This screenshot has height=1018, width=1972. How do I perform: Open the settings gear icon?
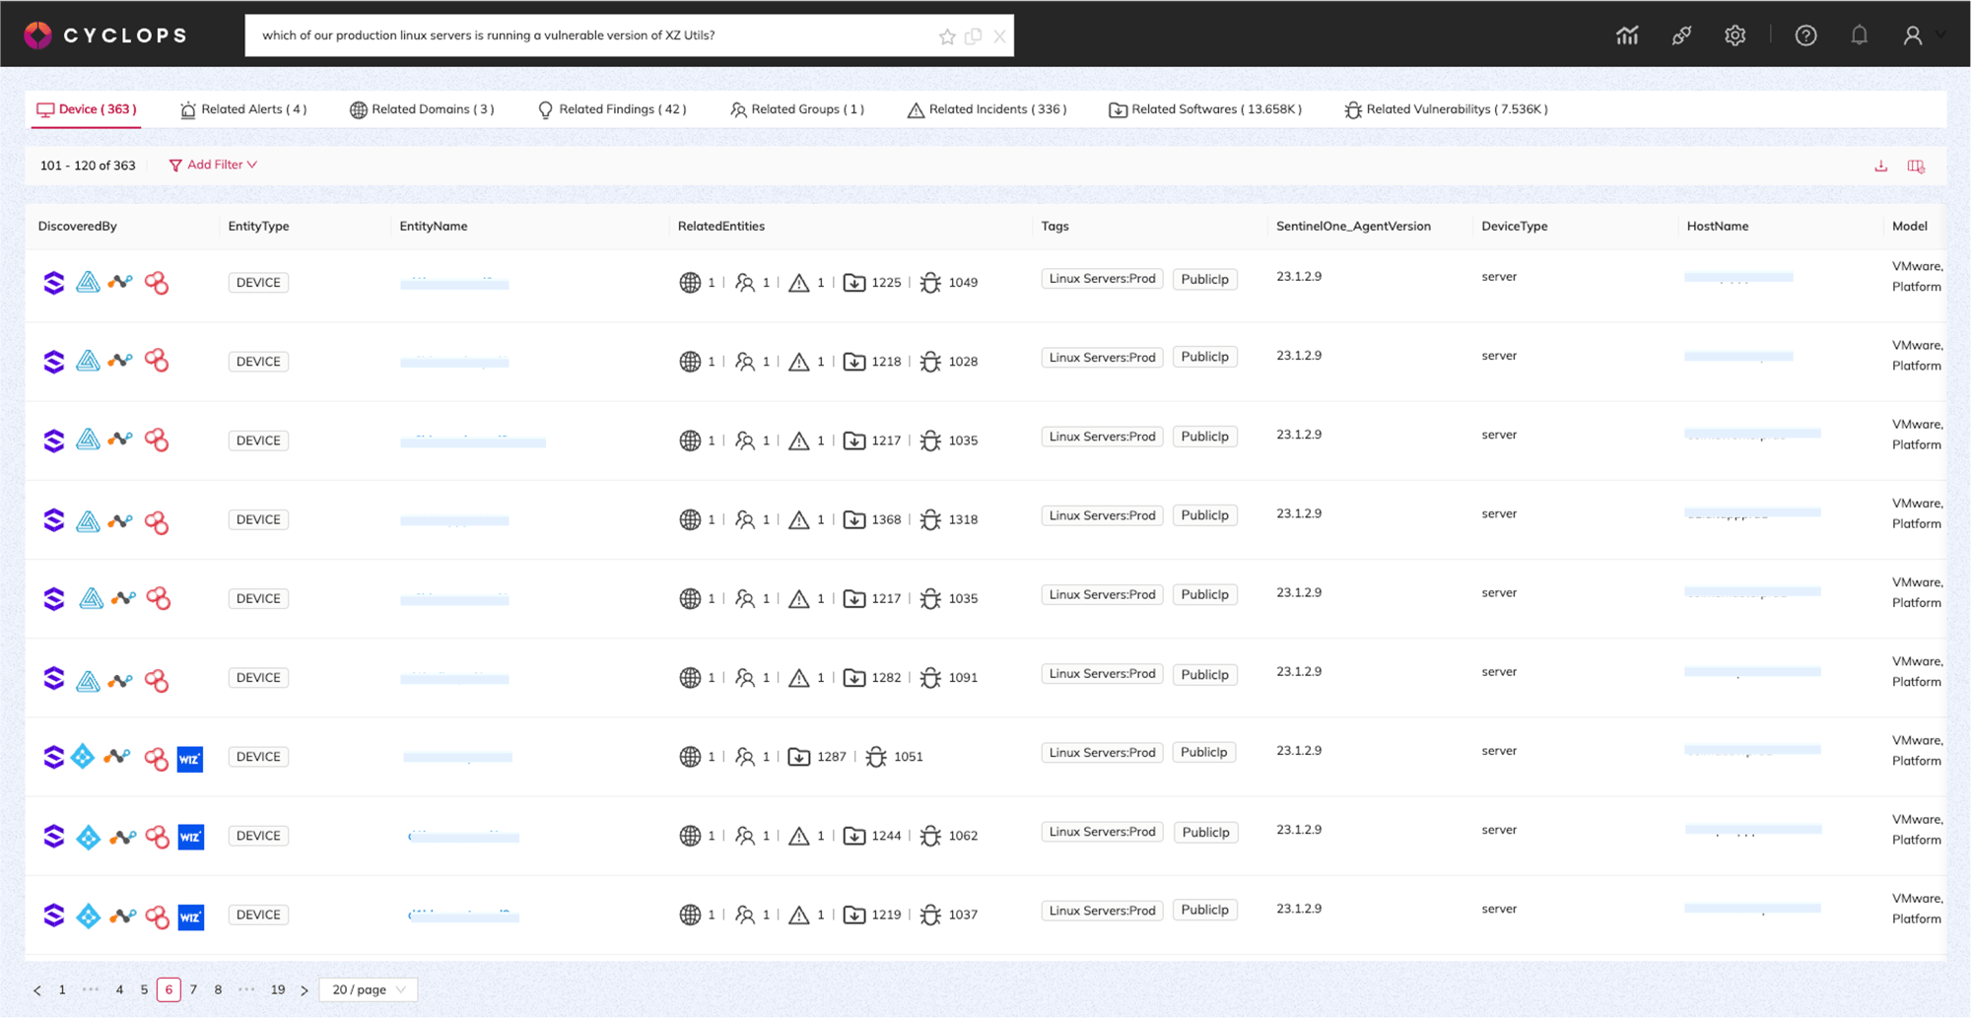pyautogui.click(x=1734, y=34)
